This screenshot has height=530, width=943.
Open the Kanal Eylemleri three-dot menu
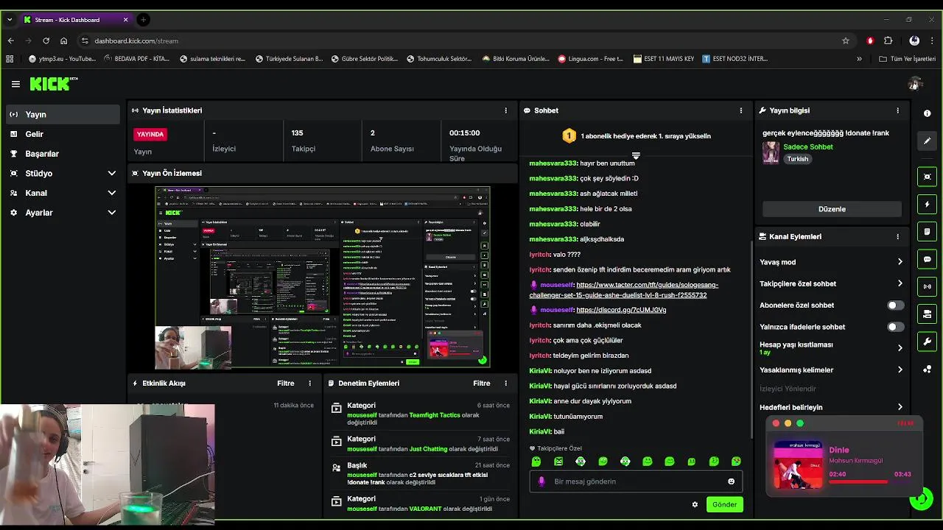(x=897, y=237)
